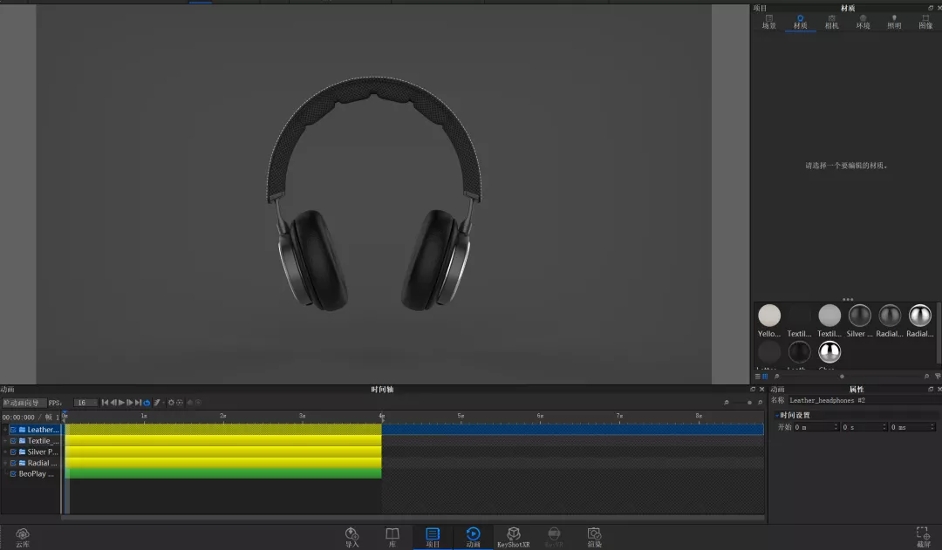The image size is (942, 550).
Task: Uncheck the BeoPlay animation checkbox
Action: 13,474
